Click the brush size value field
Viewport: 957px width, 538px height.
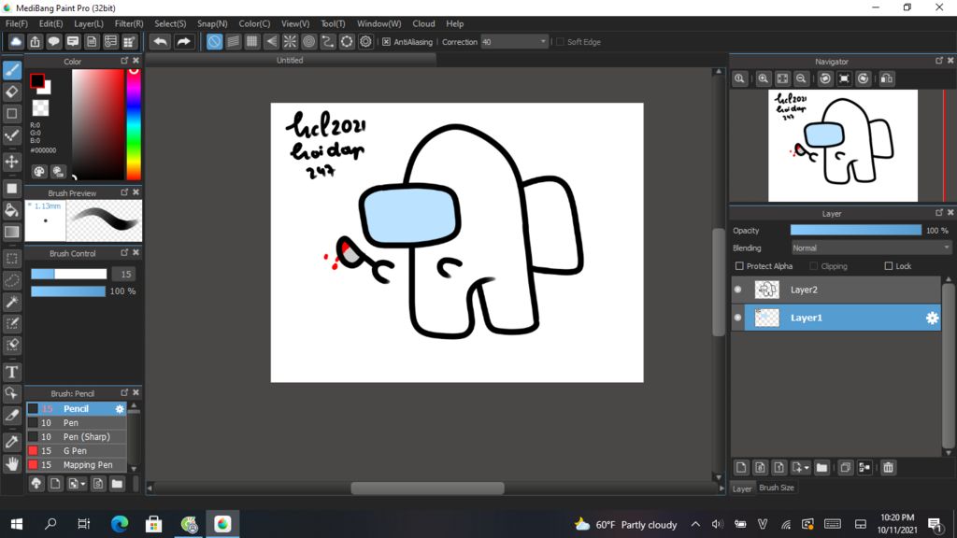tap(126, 275)
